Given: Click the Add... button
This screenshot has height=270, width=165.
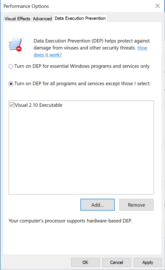Looking at the screenshot, I should tap(97, 205).
